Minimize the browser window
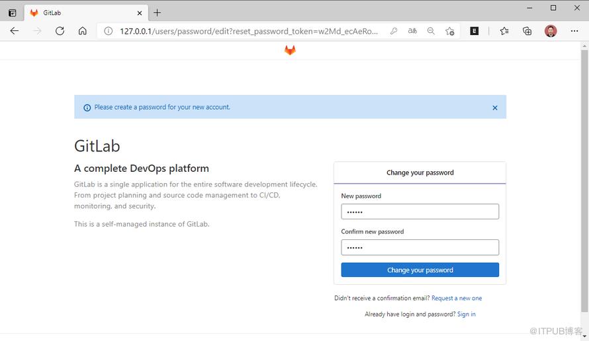The height and width of the screenshot is (341, 589). pyautogui.click(x=529, y=8)
